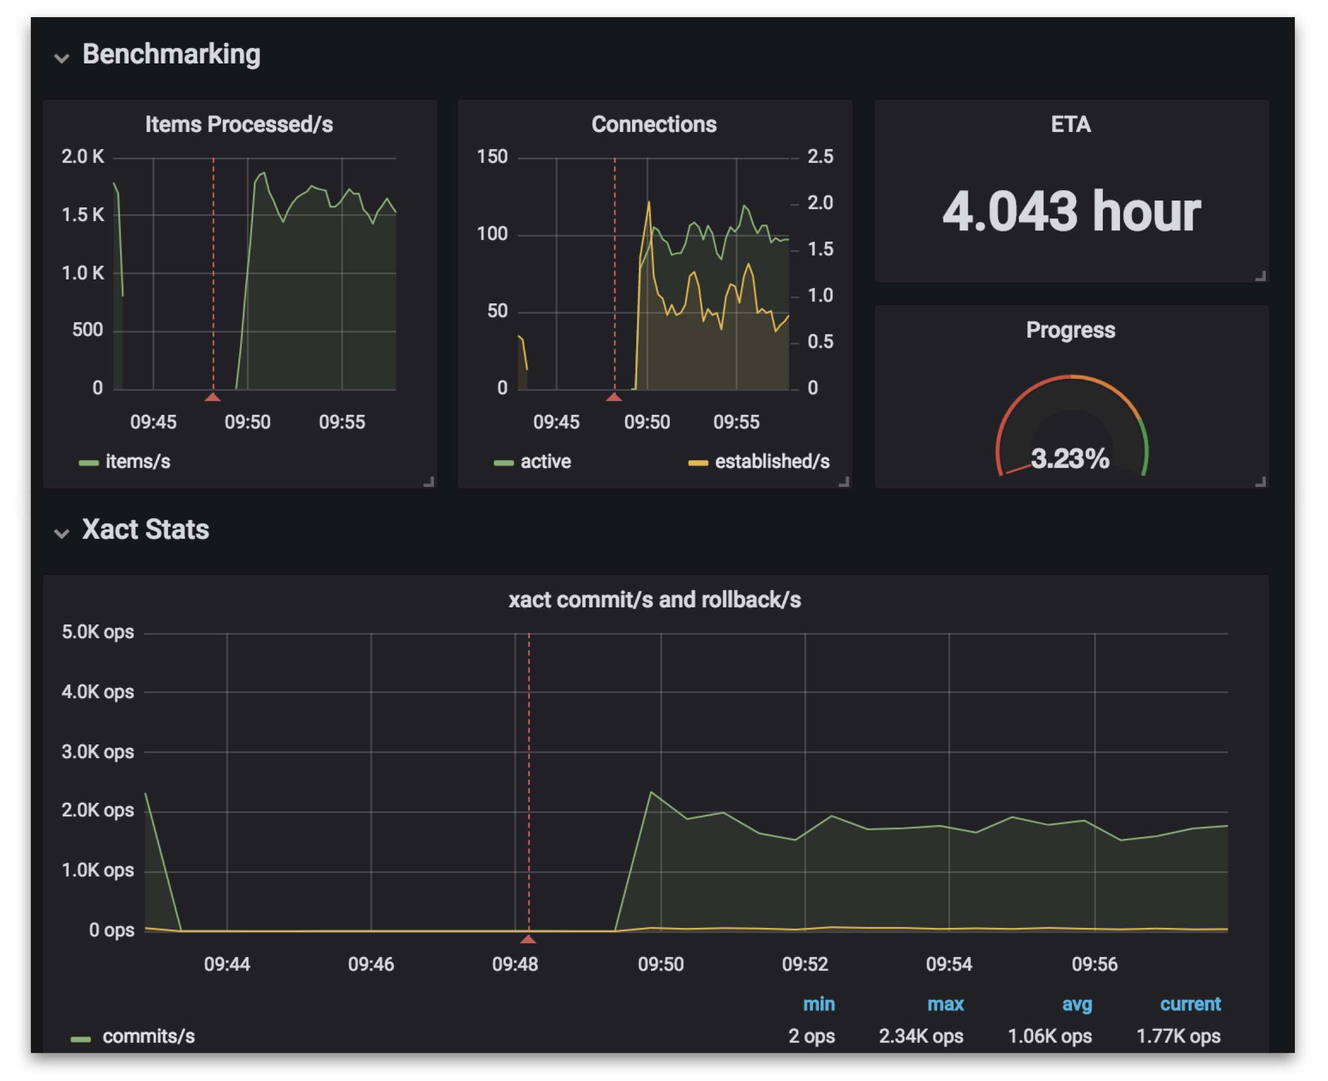Collapse the Xact Stats row chevron
This screenshot has height=1081, width=1328.
coord(61,534)
